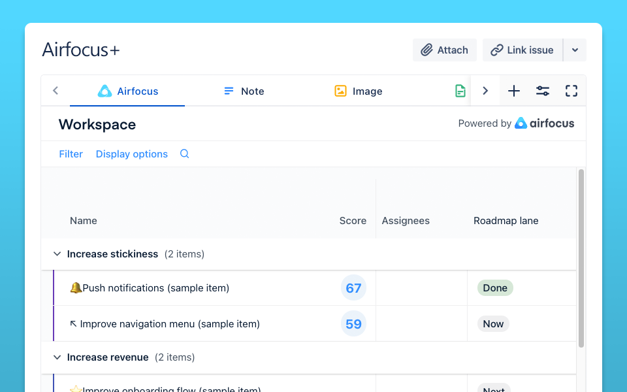Click the Assignees cell for Improve navigation menu
Screen dimensions: 627x392
(x=421, y=324)
